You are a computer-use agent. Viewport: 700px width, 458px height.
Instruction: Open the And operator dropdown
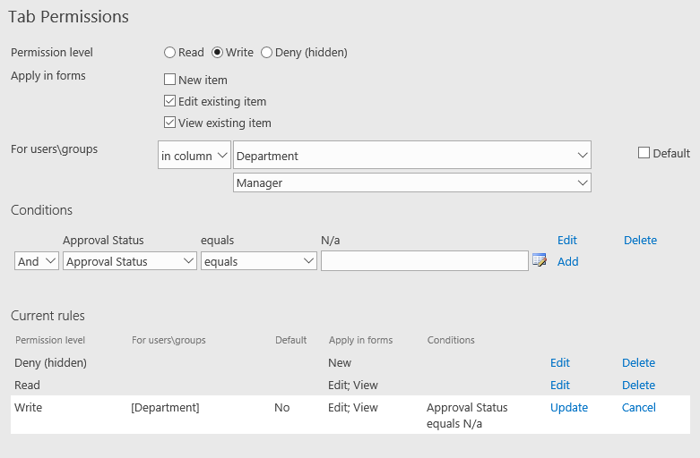pos(37,261)
